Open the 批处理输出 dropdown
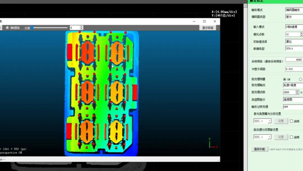Screen dimensions: 303x171 click(x=293, y=85)
